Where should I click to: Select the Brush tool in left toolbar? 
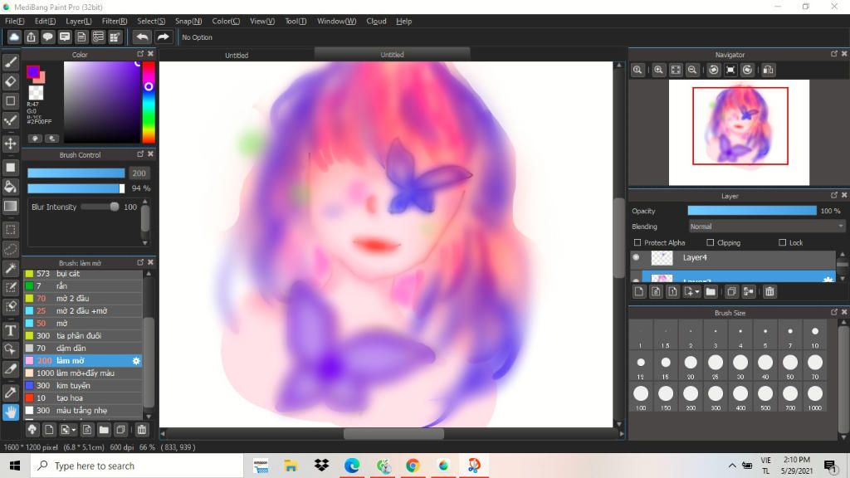point(10,62)
